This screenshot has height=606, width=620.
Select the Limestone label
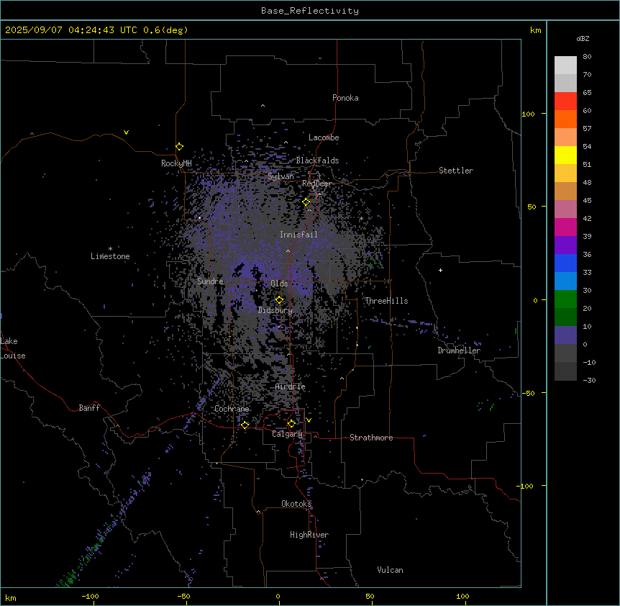110,256
